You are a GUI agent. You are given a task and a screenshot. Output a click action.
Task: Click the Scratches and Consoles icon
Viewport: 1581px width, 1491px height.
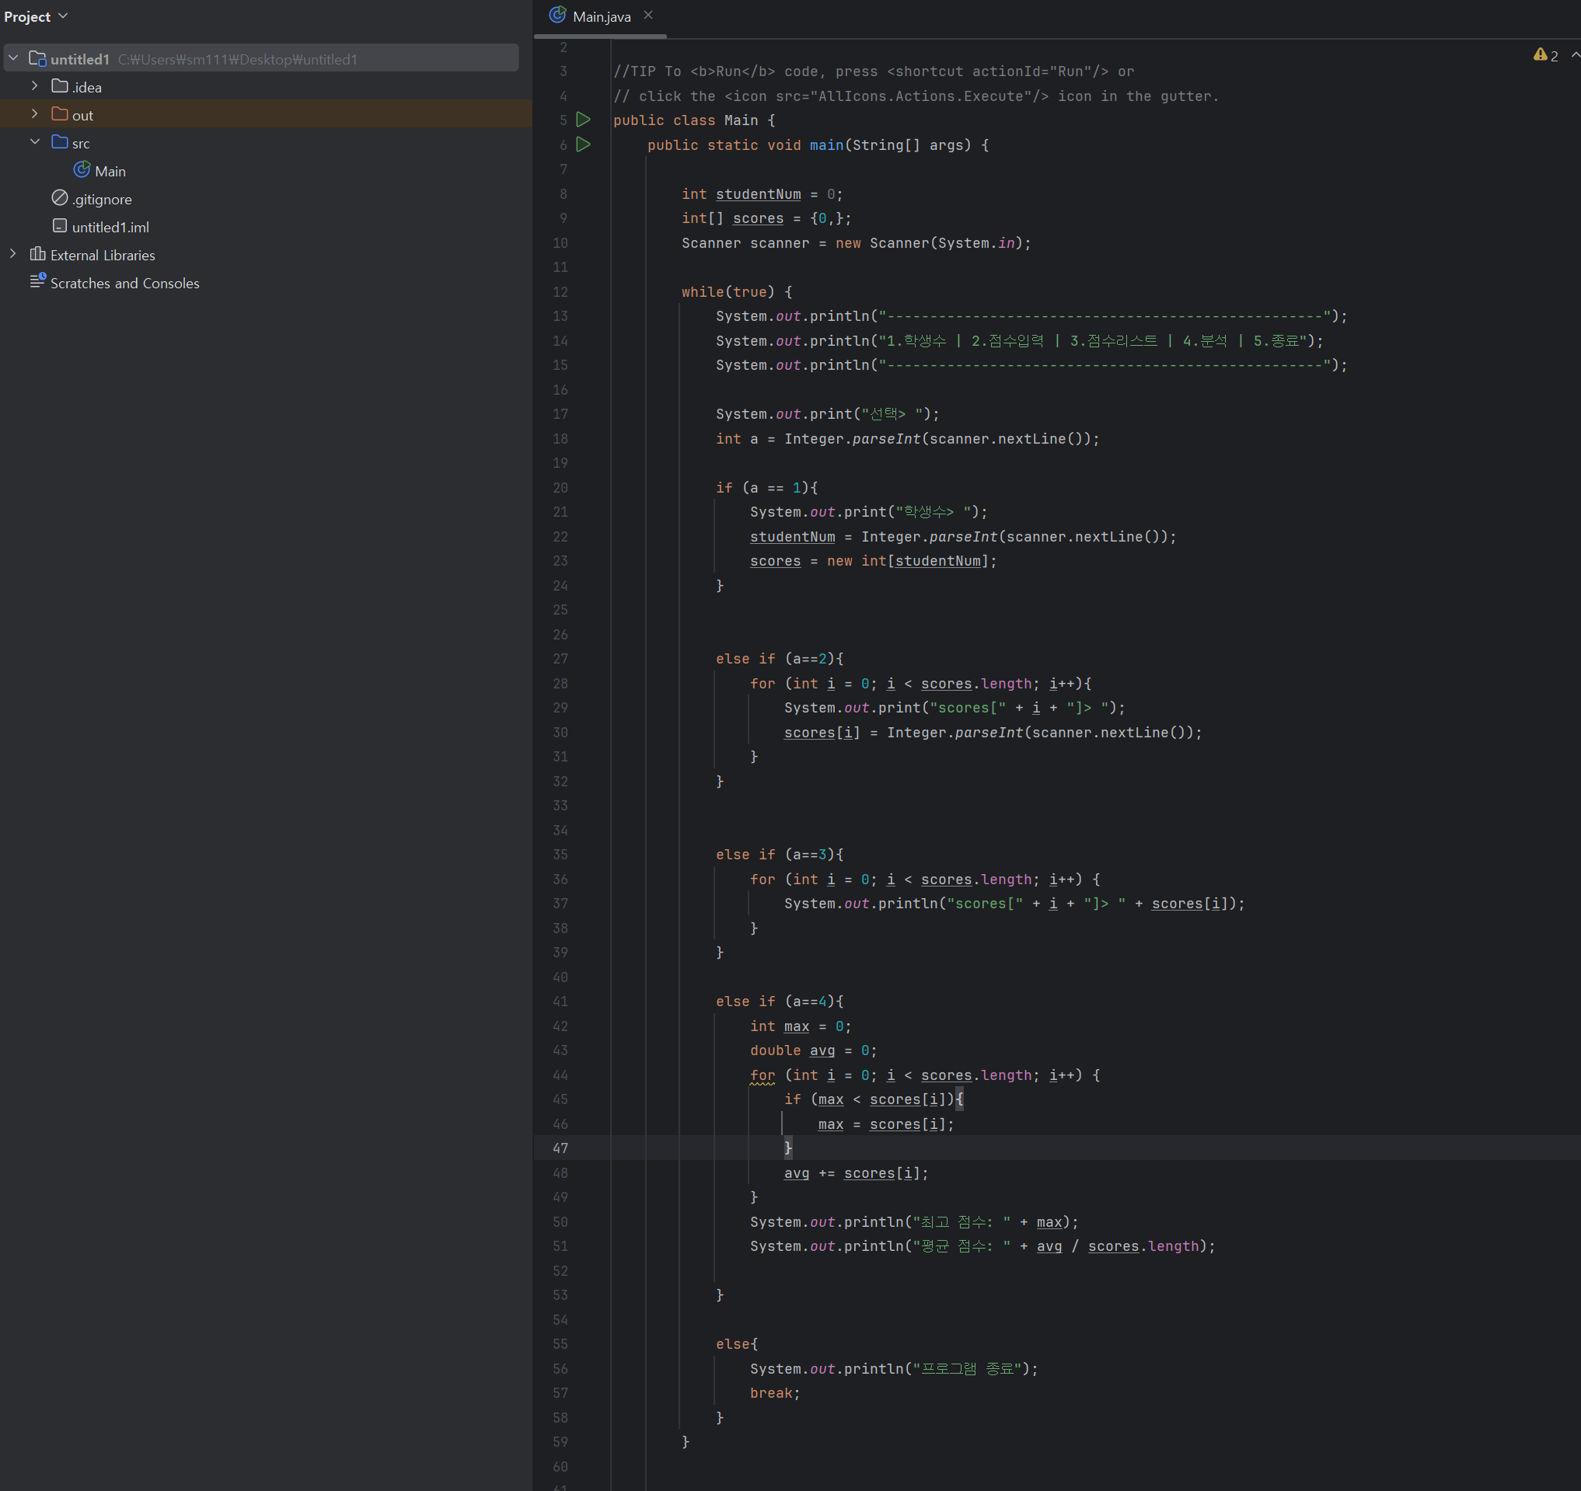pyautogui.click(x=37, y=281)
